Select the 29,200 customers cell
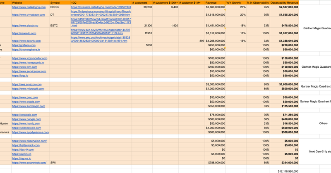Screen dimensions: 331x173 [142, 7]
